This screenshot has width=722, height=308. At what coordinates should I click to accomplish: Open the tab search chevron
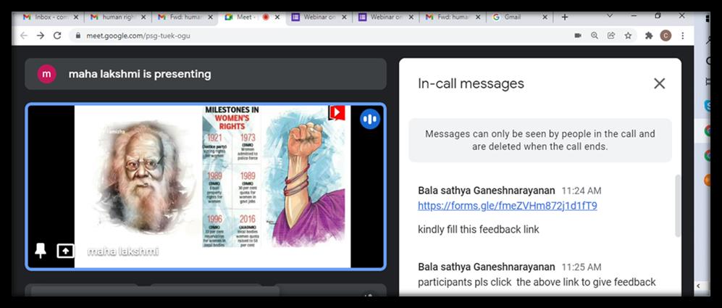tap(610, 16)
